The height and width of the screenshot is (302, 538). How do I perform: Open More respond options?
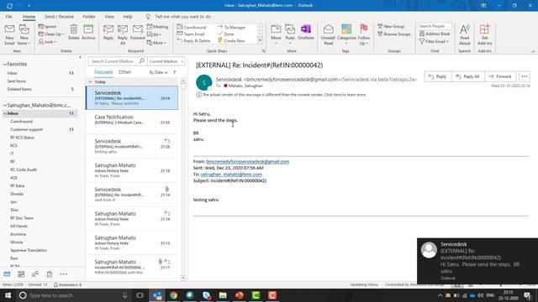click(156, 43)
